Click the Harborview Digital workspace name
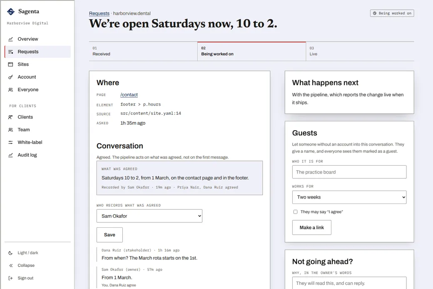Screen dimensions: 433x289 click(27, 23)
